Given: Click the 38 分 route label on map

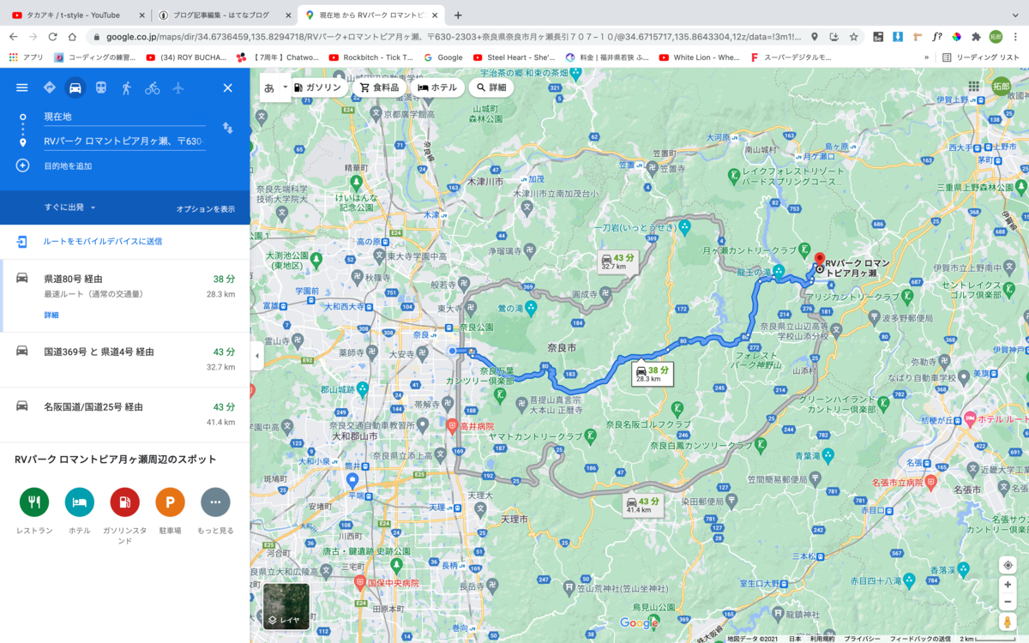Looking at the screenshot, I should coord(652,374).
